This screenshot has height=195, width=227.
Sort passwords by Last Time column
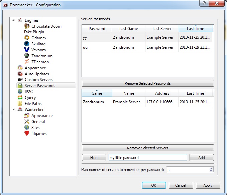[196, 29]
